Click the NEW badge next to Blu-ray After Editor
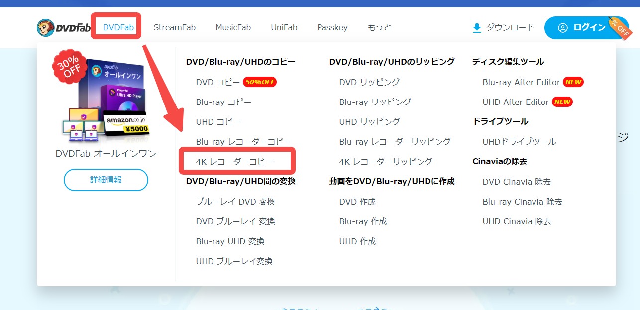Viewport: 640px width, 310px height. [x=573, y=82]
